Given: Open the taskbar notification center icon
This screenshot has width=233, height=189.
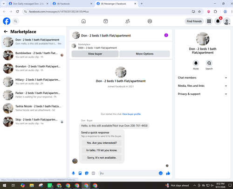Looking at the screenshot, I should tap(230, 185).
